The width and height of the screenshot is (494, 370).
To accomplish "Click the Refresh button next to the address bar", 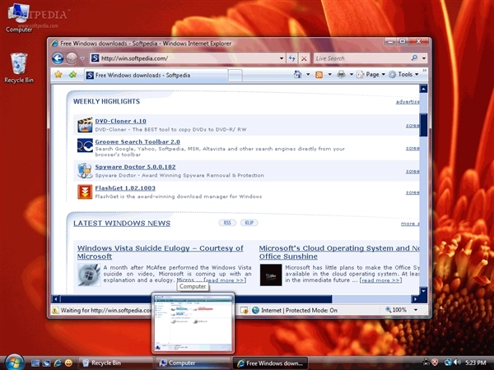I will (x=292, y=58).
